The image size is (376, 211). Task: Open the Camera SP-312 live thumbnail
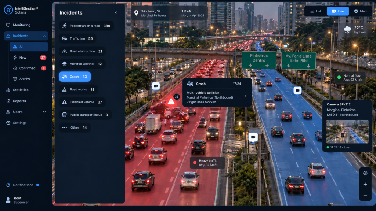point(347,132)
